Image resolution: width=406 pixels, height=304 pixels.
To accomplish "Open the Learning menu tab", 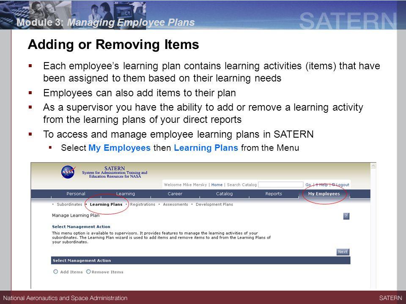I will tap(126, 194).
